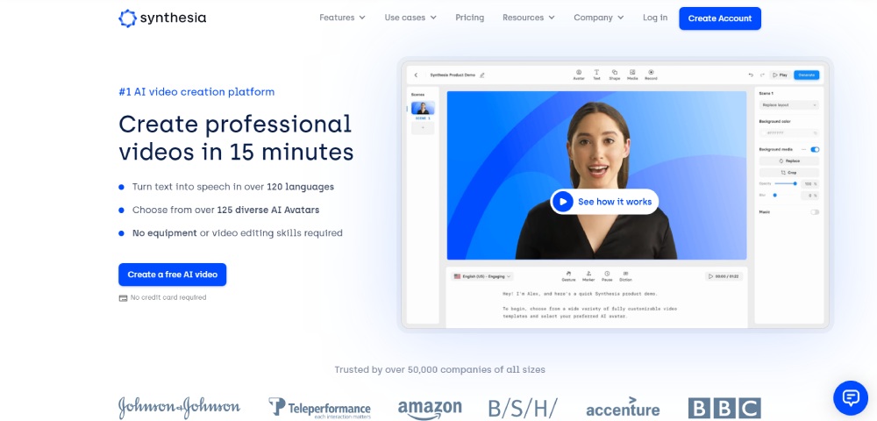
Task: Click the Blur 0 % value field
Action: click(x=809, y=196)
